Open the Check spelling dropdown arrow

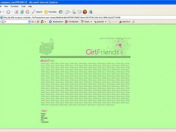point(91,22)
